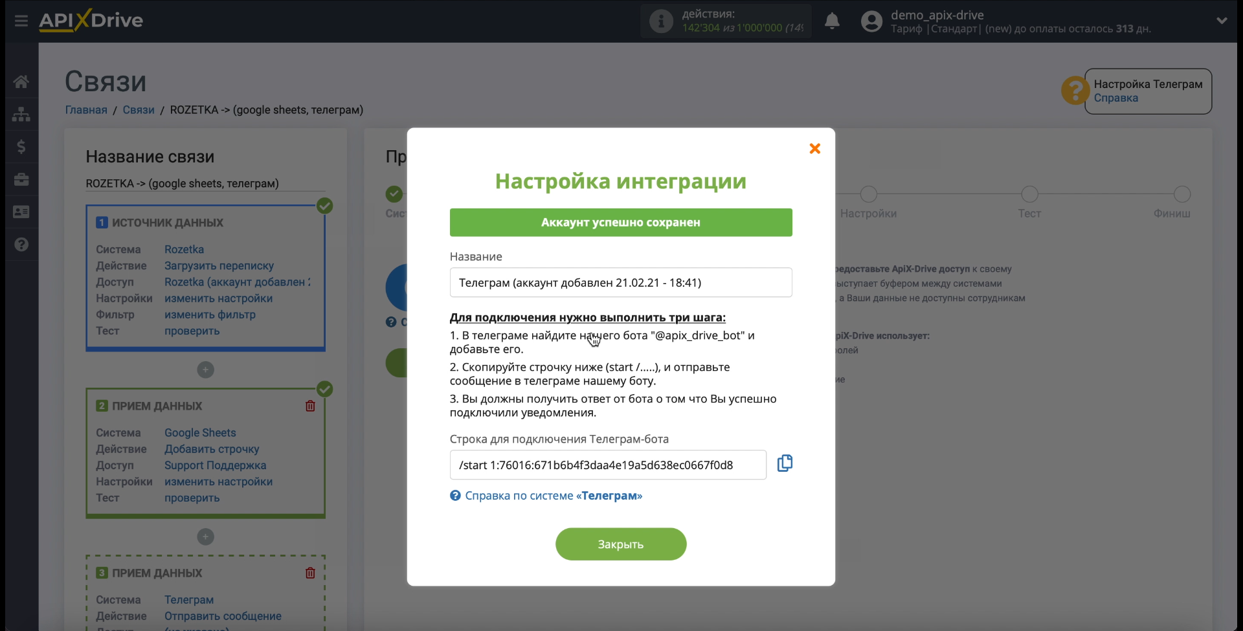Viewport: 1243px width, 631px height.
Task: Go to home via sidebar house icon
Action: pyautogui.click(x=21, y=82)
